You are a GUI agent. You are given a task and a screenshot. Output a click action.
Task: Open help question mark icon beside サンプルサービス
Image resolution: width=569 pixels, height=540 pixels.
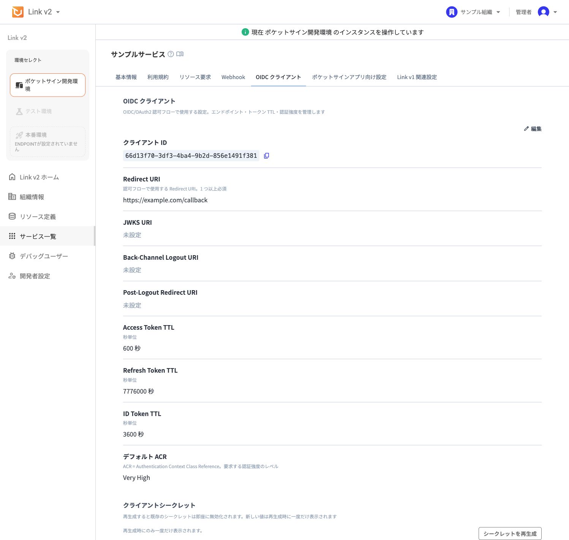click(x=171, y=54)
